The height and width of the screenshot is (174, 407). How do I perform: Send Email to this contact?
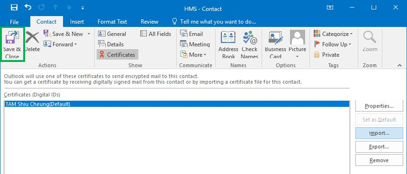coord(191,34)
